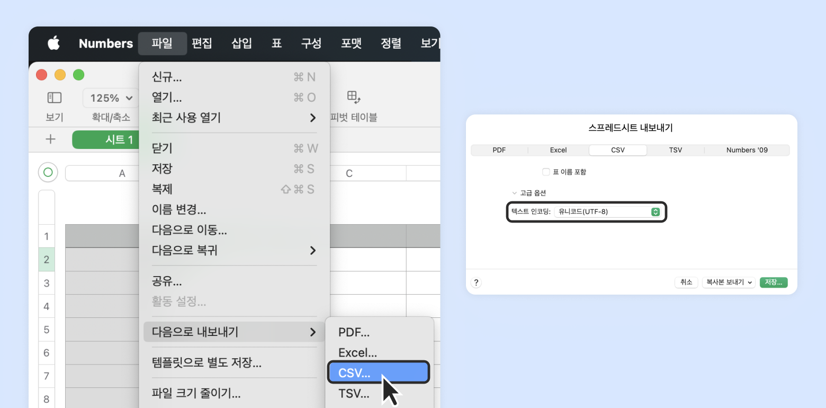Choose 열기... from the file menu

[234, 97]
